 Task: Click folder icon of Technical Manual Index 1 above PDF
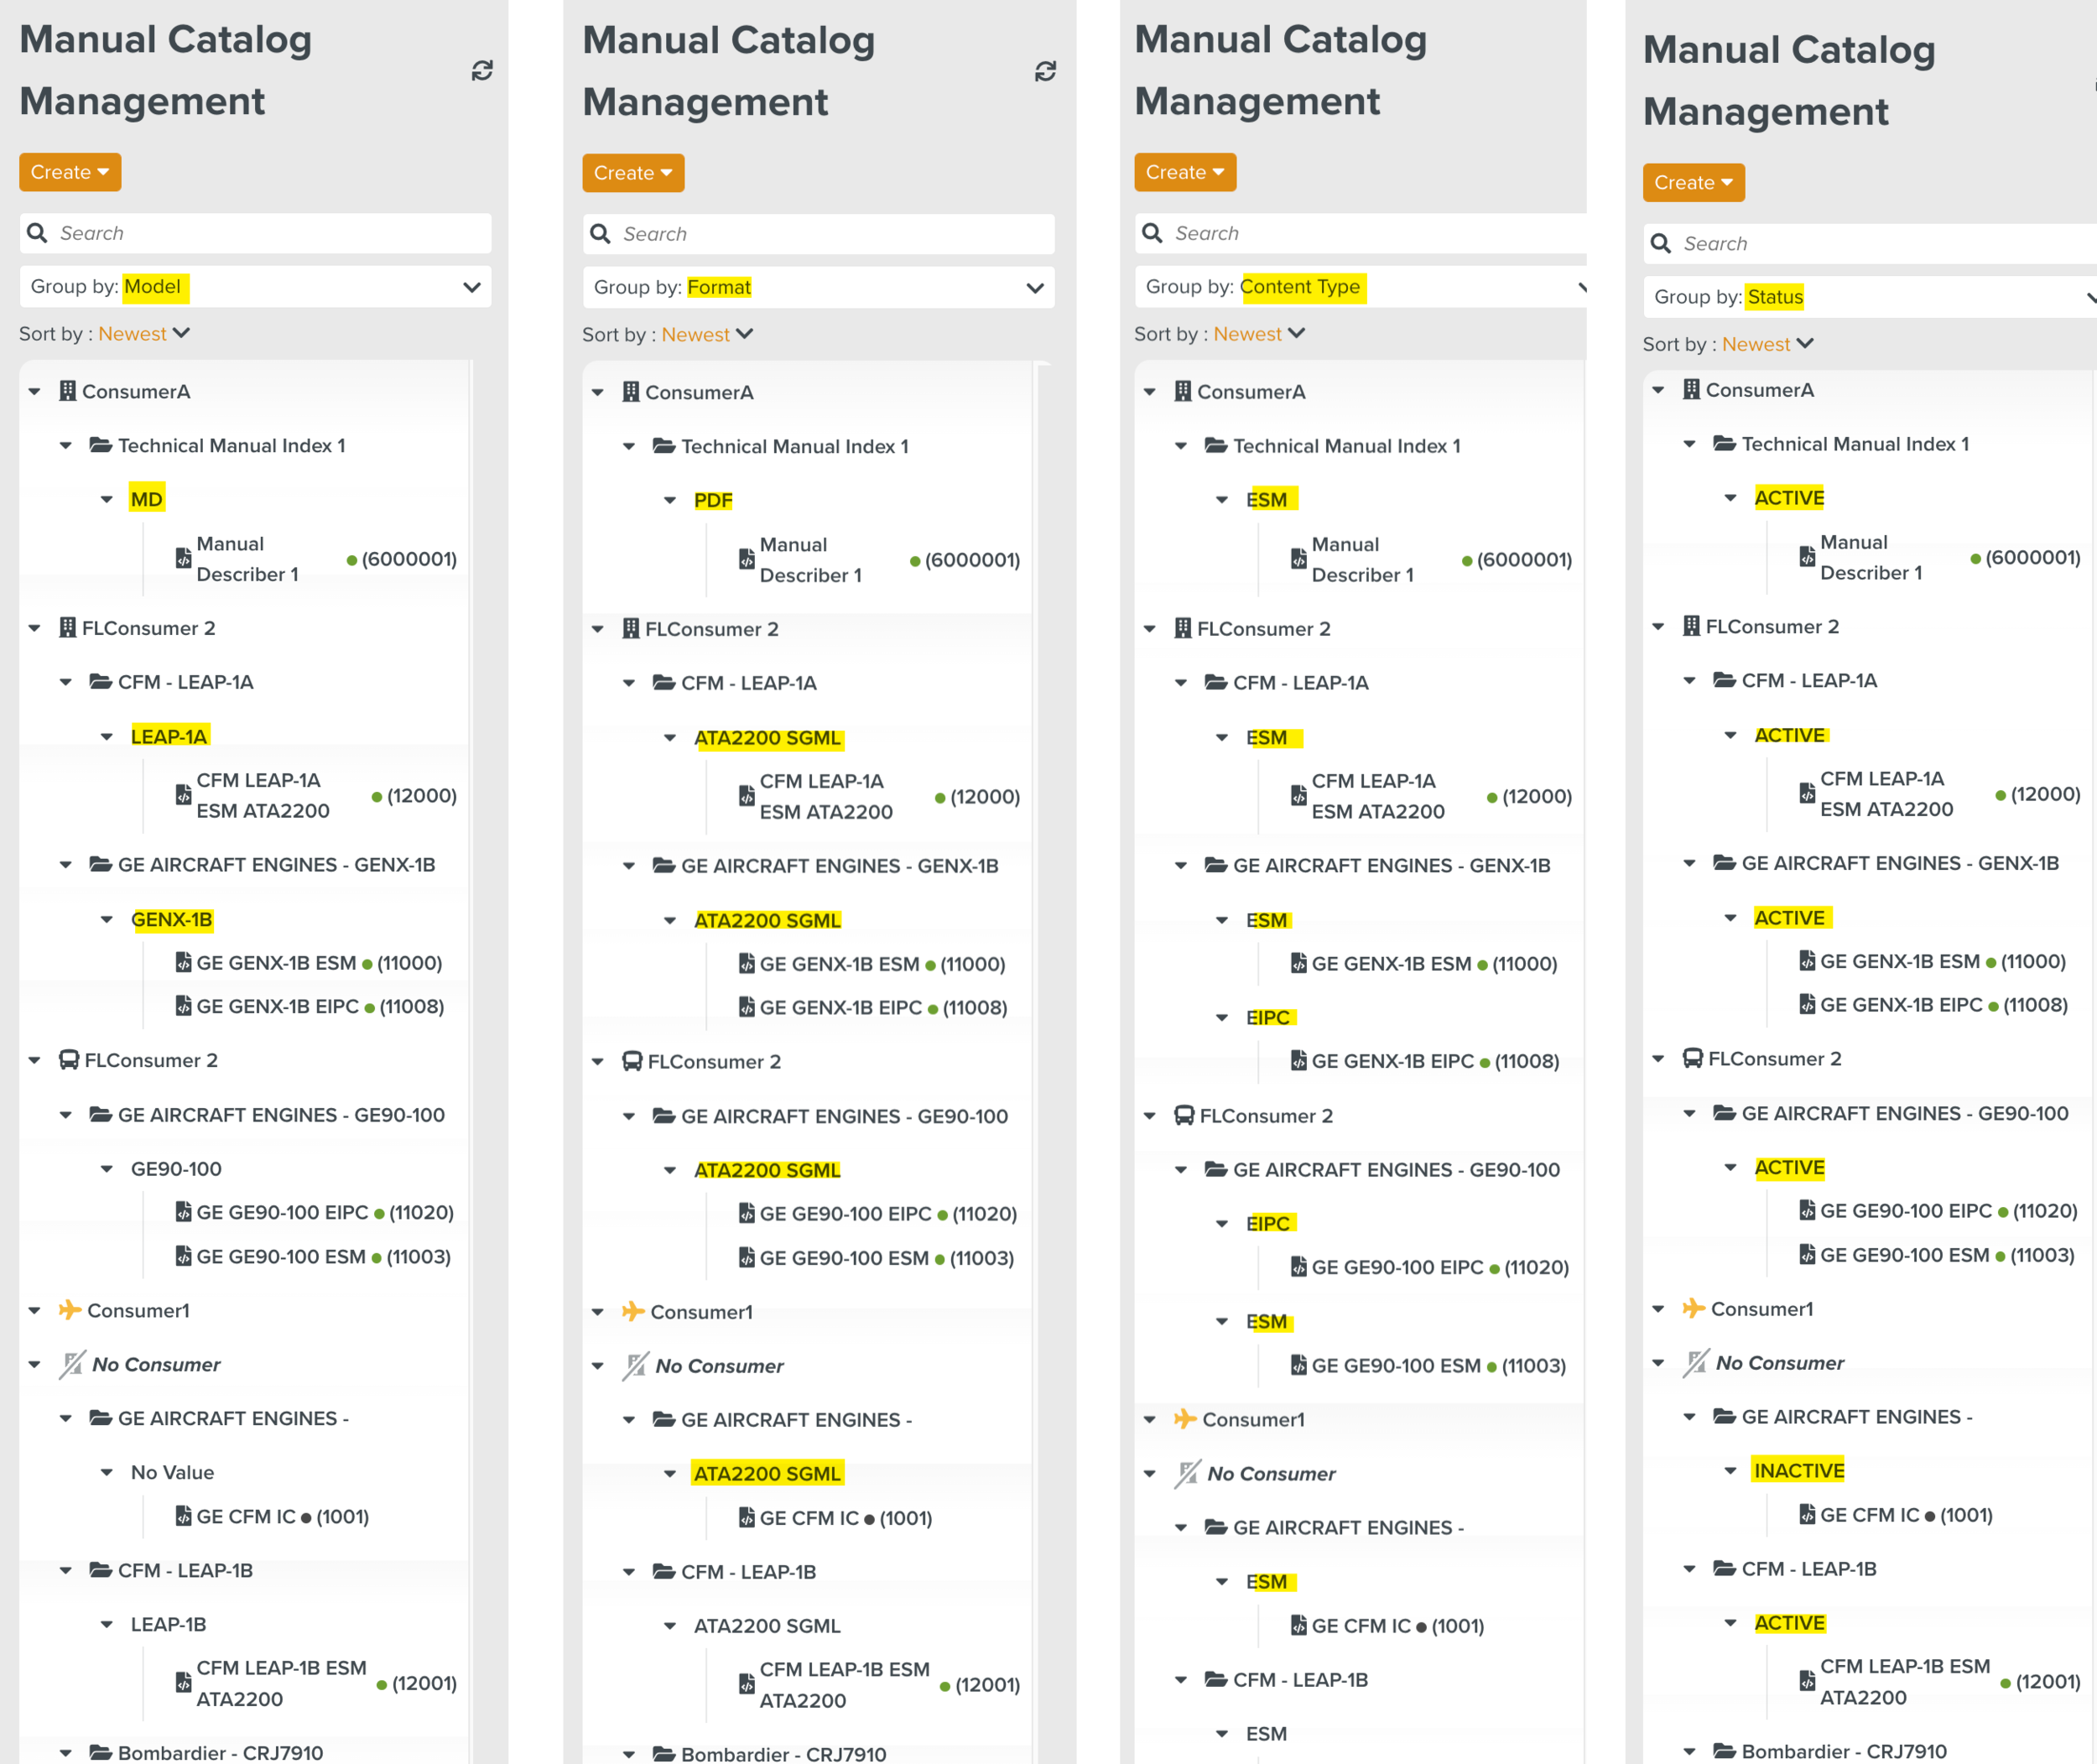664,446
